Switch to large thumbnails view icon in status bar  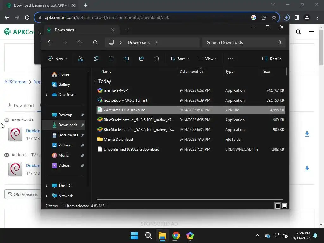284,206
